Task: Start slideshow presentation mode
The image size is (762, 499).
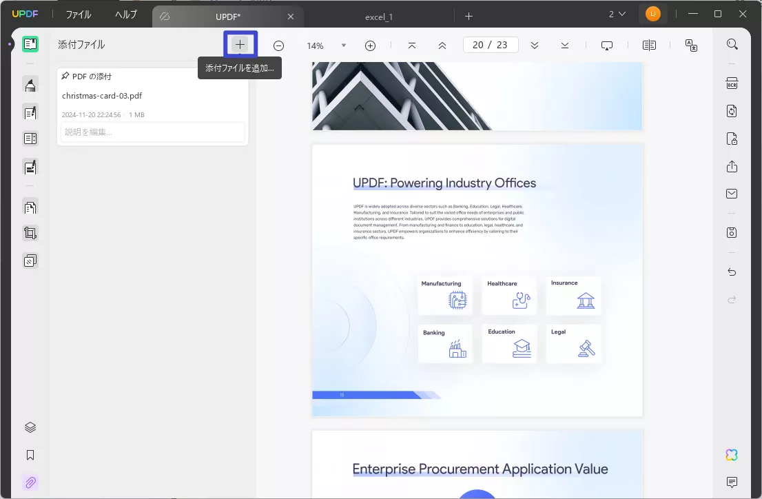Action: pyautogui.click(x=607, y=45)
